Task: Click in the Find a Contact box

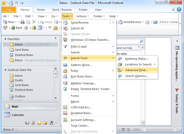Action: tap(169, 22)
